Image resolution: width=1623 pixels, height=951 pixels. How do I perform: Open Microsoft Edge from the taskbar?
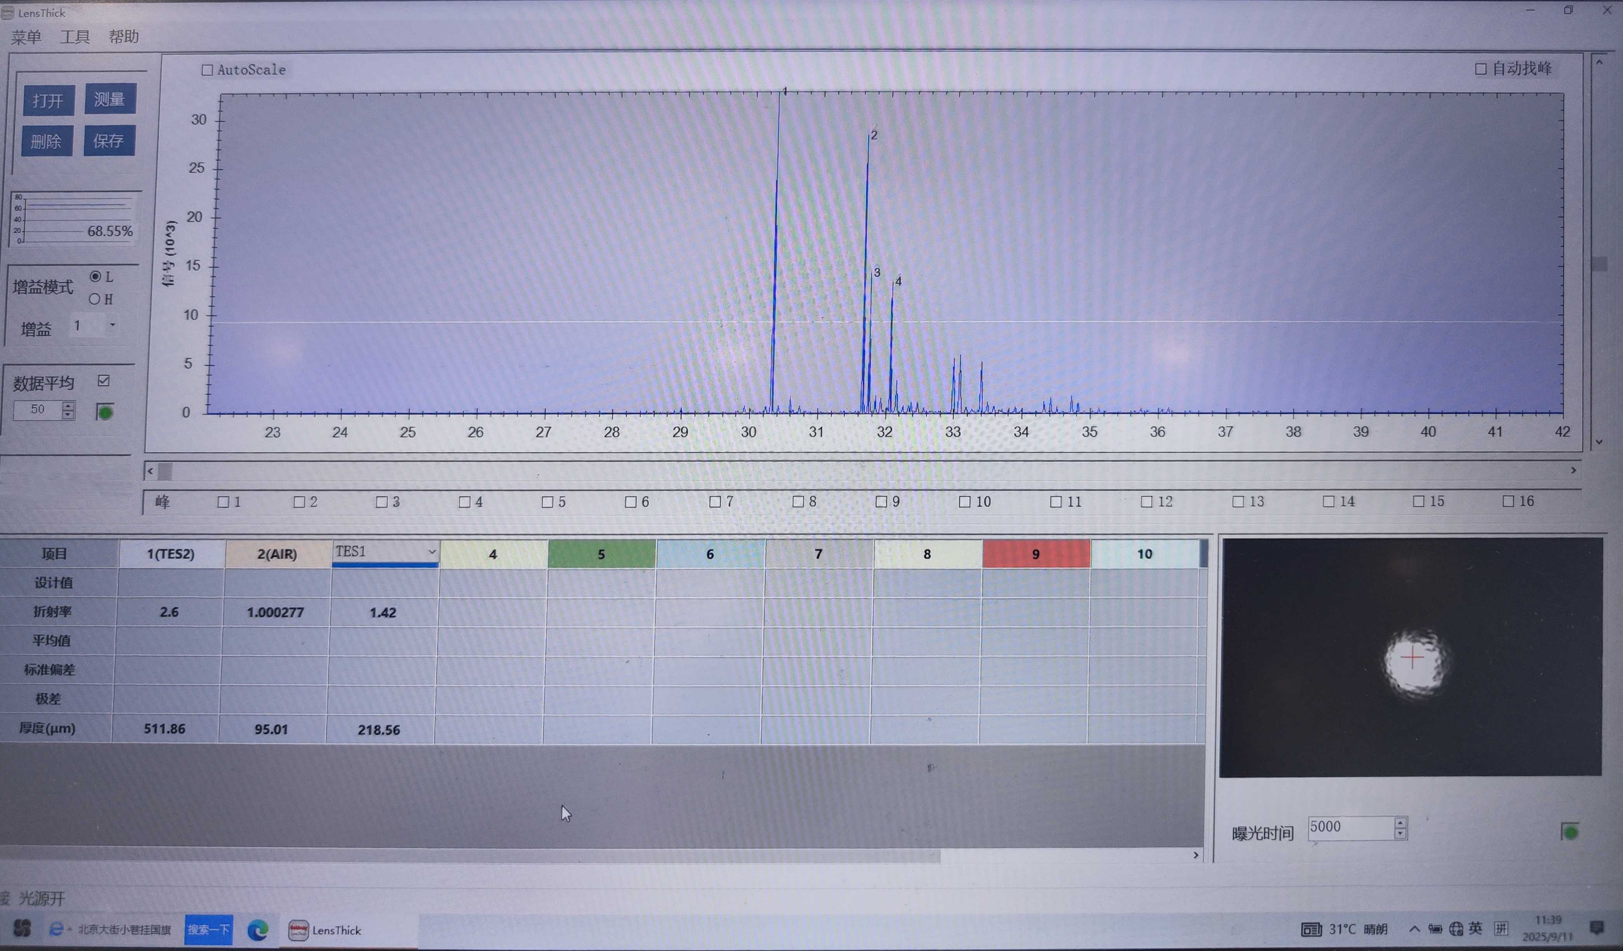pos(258,930)
